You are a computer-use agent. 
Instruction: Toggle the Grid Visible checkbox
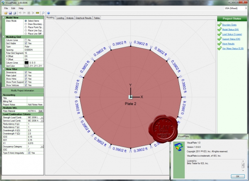pyautogui.click(x=26, y=44)
